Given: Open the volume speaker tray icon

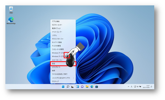Looking at the screenshot, I should click(x=138, y=87).
